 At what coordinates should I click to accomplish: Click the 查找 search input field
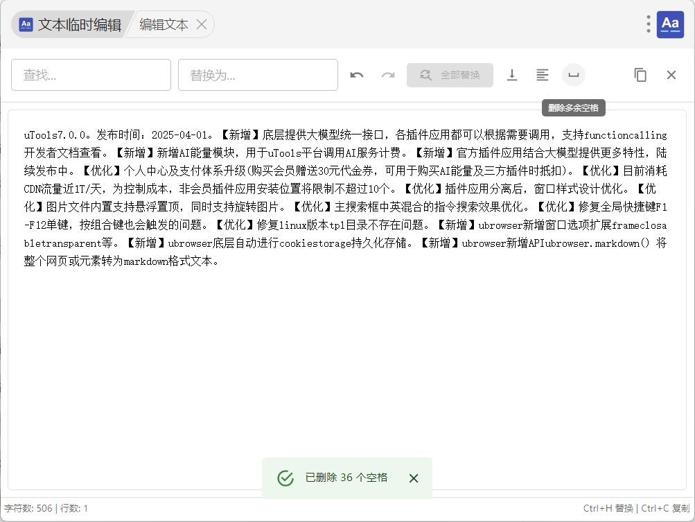point(91,75)
